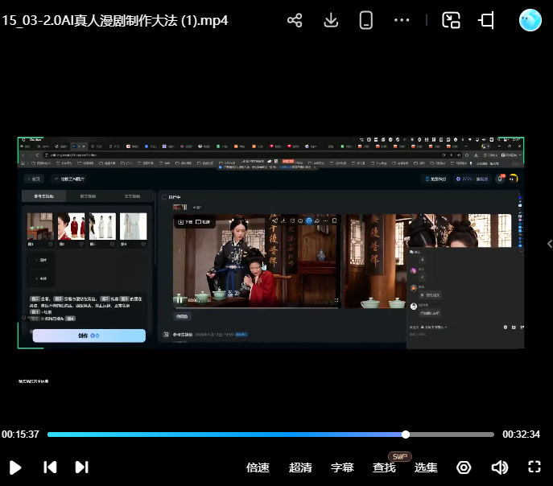553x486 pixels.
Task: Open the three-dots more options menu
Action: click(402, 20)
